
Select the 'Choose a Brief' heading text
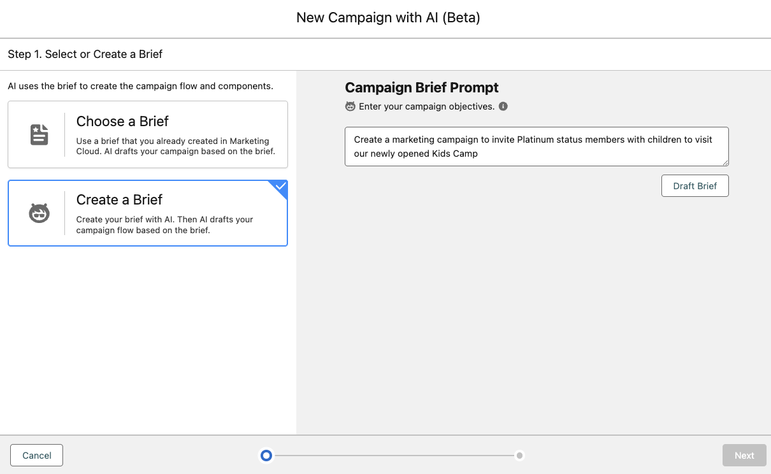pos(122,121)
